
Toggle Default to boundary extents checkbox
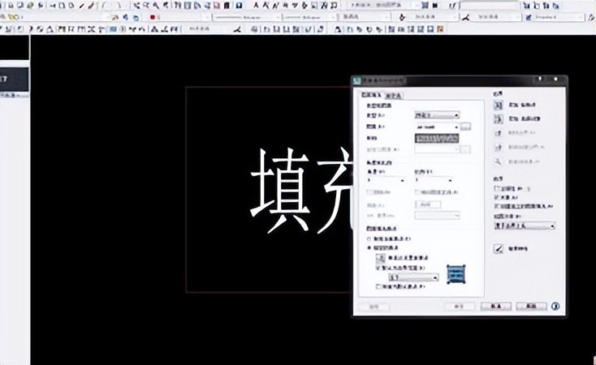pyautogui.click(x=378, y=268)
